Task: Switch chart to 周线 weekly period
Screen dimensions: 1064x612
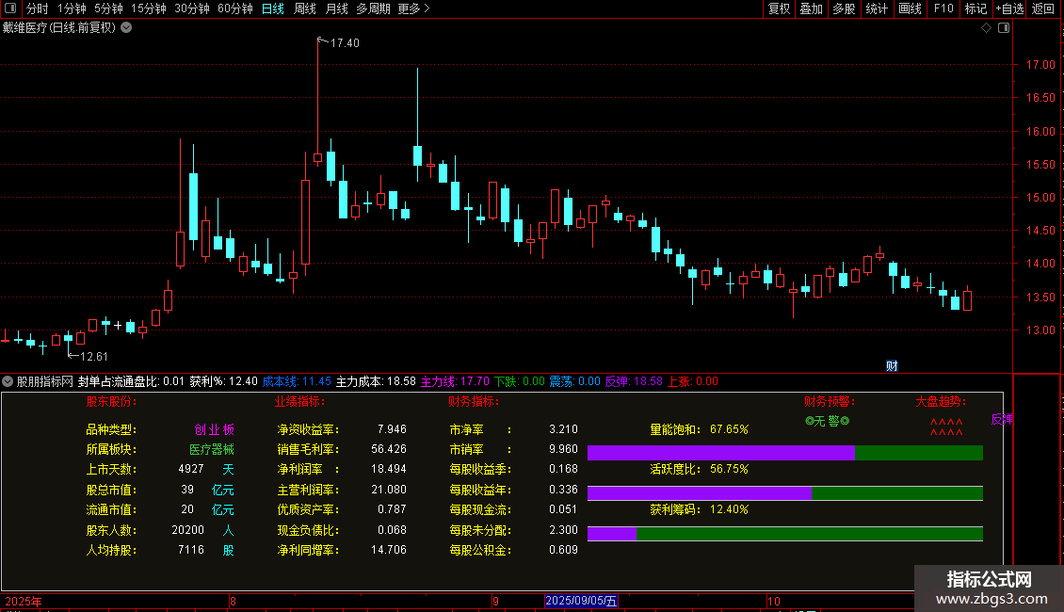Action: [304, 9]
